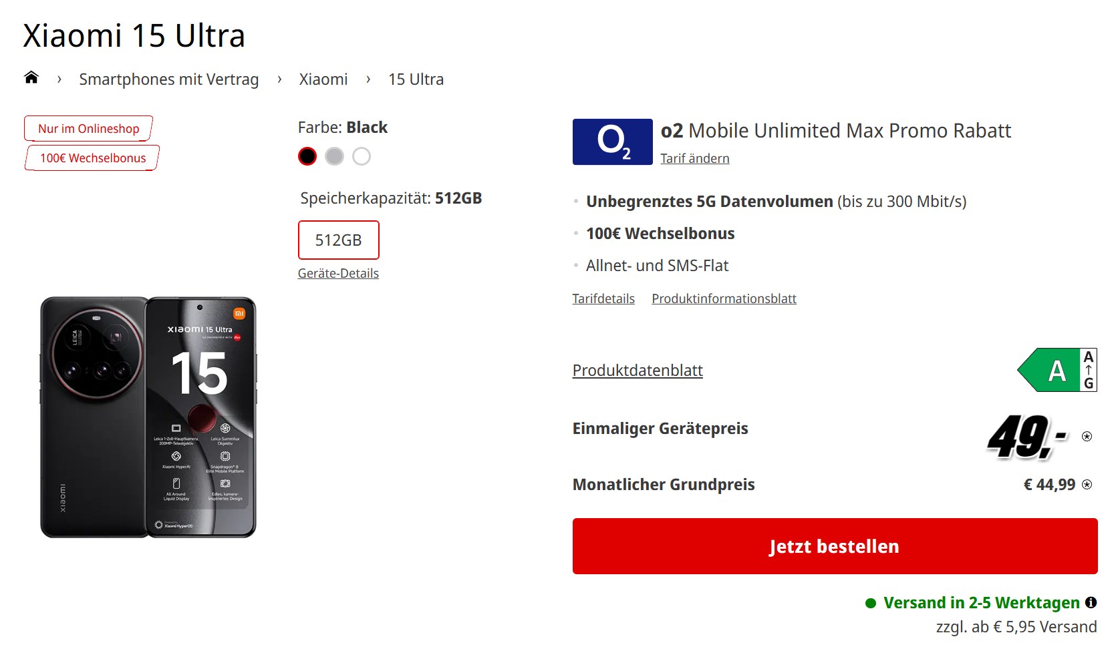The height and width of the screenshot is (655, 1118).
Task: Open the Xiaomi breadcrumb
Action: [x=323, y=79]
